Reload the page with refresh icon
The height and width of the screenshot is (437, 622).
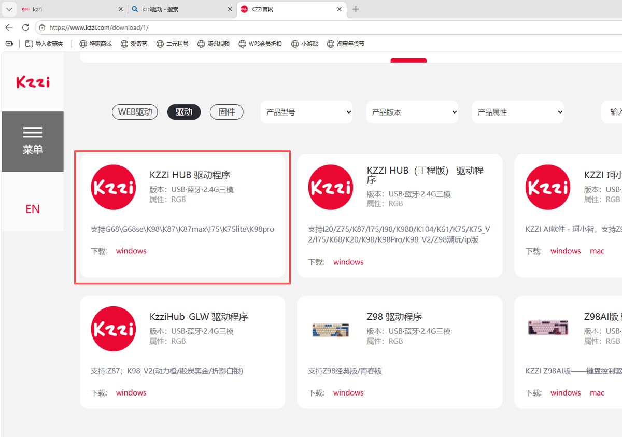tap(25, 27)
